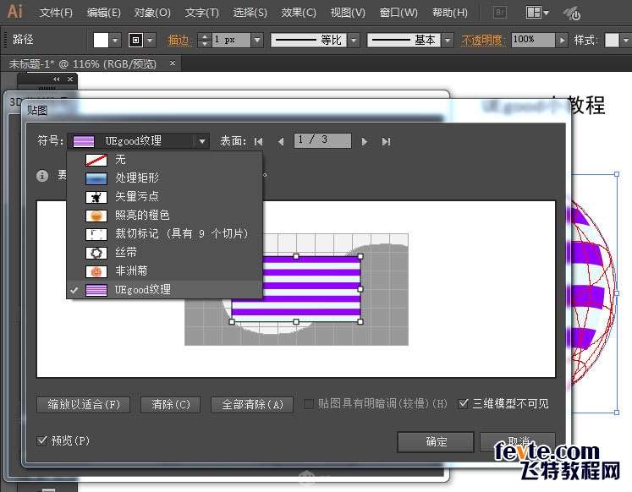Select the 非洲菊 symbol option
The width and height of the screenshot is (632, 492).
point(164,271)
